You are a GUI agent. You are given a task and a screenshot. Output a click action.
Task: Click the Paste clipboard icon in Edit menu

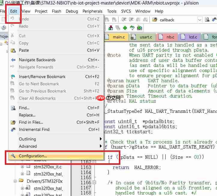(x=13, y=50)
